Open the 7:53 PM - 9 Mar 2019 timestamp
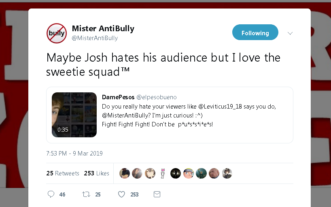The image size is (331, 207). tap(74, 154)
